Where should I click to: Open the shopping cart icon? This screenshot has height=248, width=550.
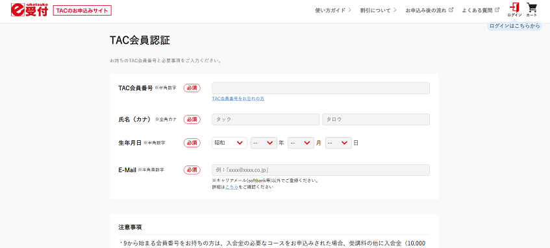coord(532,10)
